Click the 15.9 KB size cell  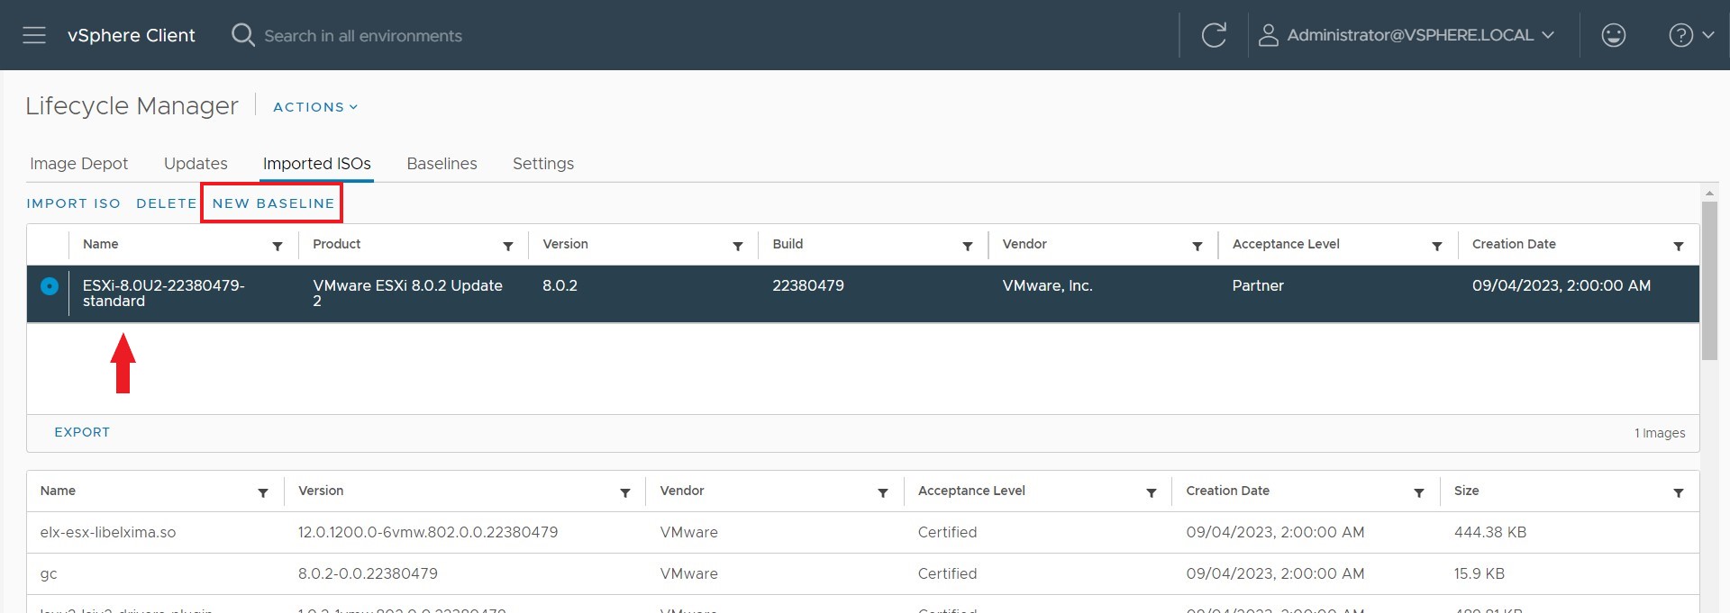[1480, 573]
